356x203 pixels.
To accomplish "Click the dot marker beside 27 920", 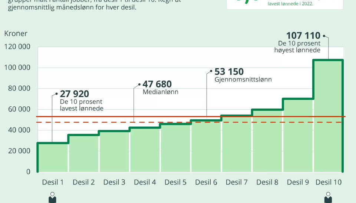I will pos(57,94).
